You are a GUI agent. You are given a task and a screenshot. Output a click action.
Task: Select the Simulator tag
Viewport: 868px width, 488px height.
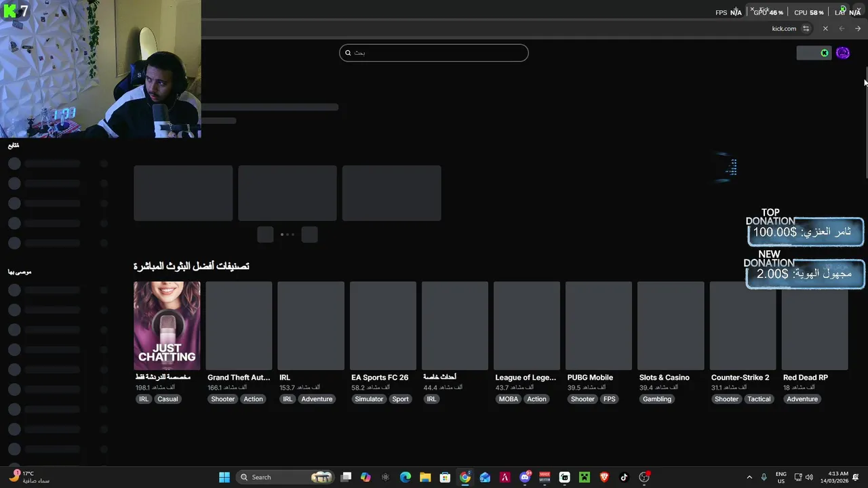(x=369, y=399)
